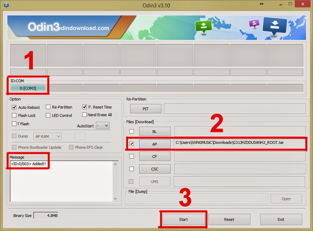Click the UMS button
This screenshot has width=313, height=231.
coord(155,182)
